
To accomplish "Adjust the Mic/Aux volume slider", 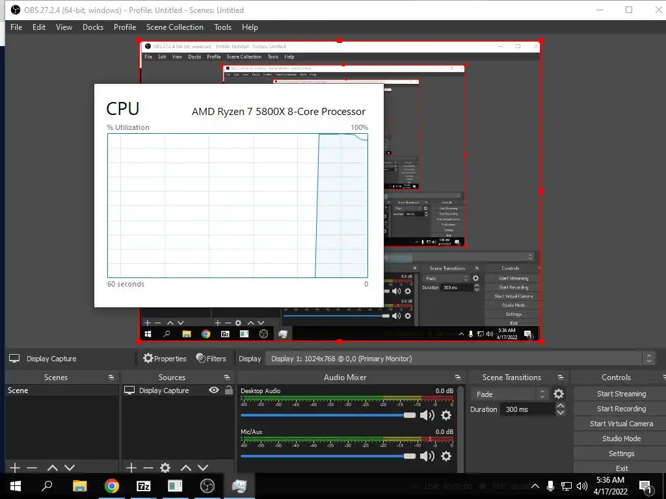I will click(328, 456).
